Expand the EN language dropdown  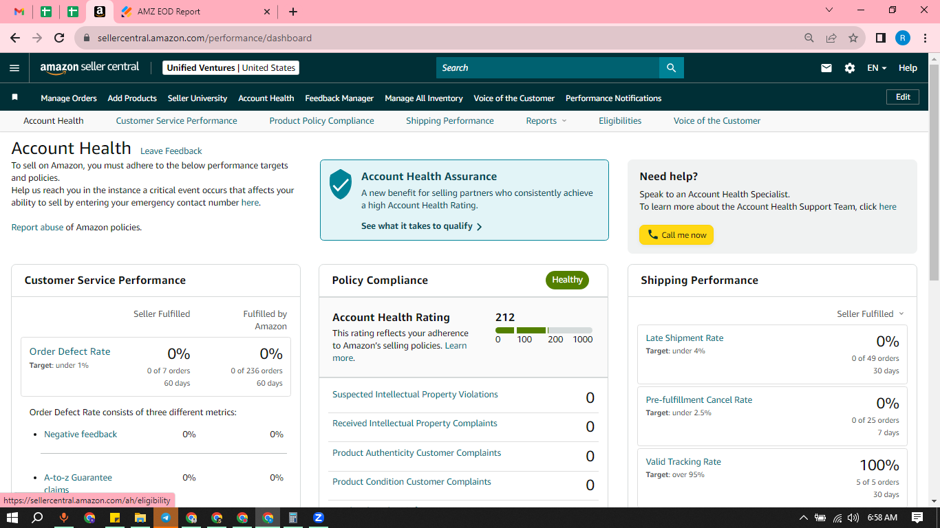click(x=877, y=68)
